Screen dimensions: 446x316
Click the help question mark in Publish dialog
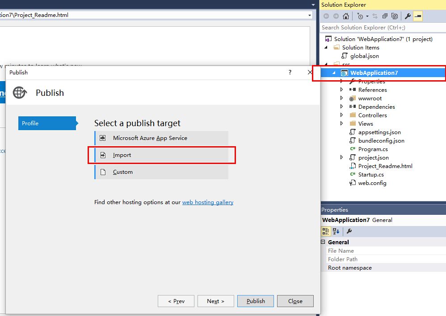[x=290, y=72]
